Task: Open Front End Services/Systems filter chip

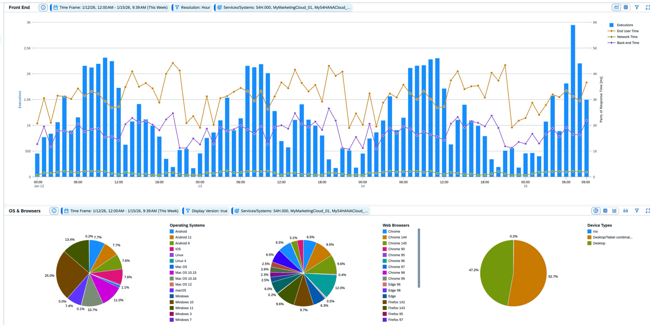Action: (284, 7)
